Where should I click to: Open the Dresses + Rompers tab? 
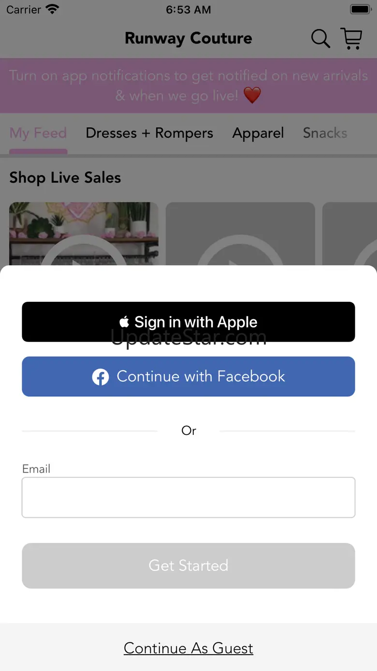point(149,133)
